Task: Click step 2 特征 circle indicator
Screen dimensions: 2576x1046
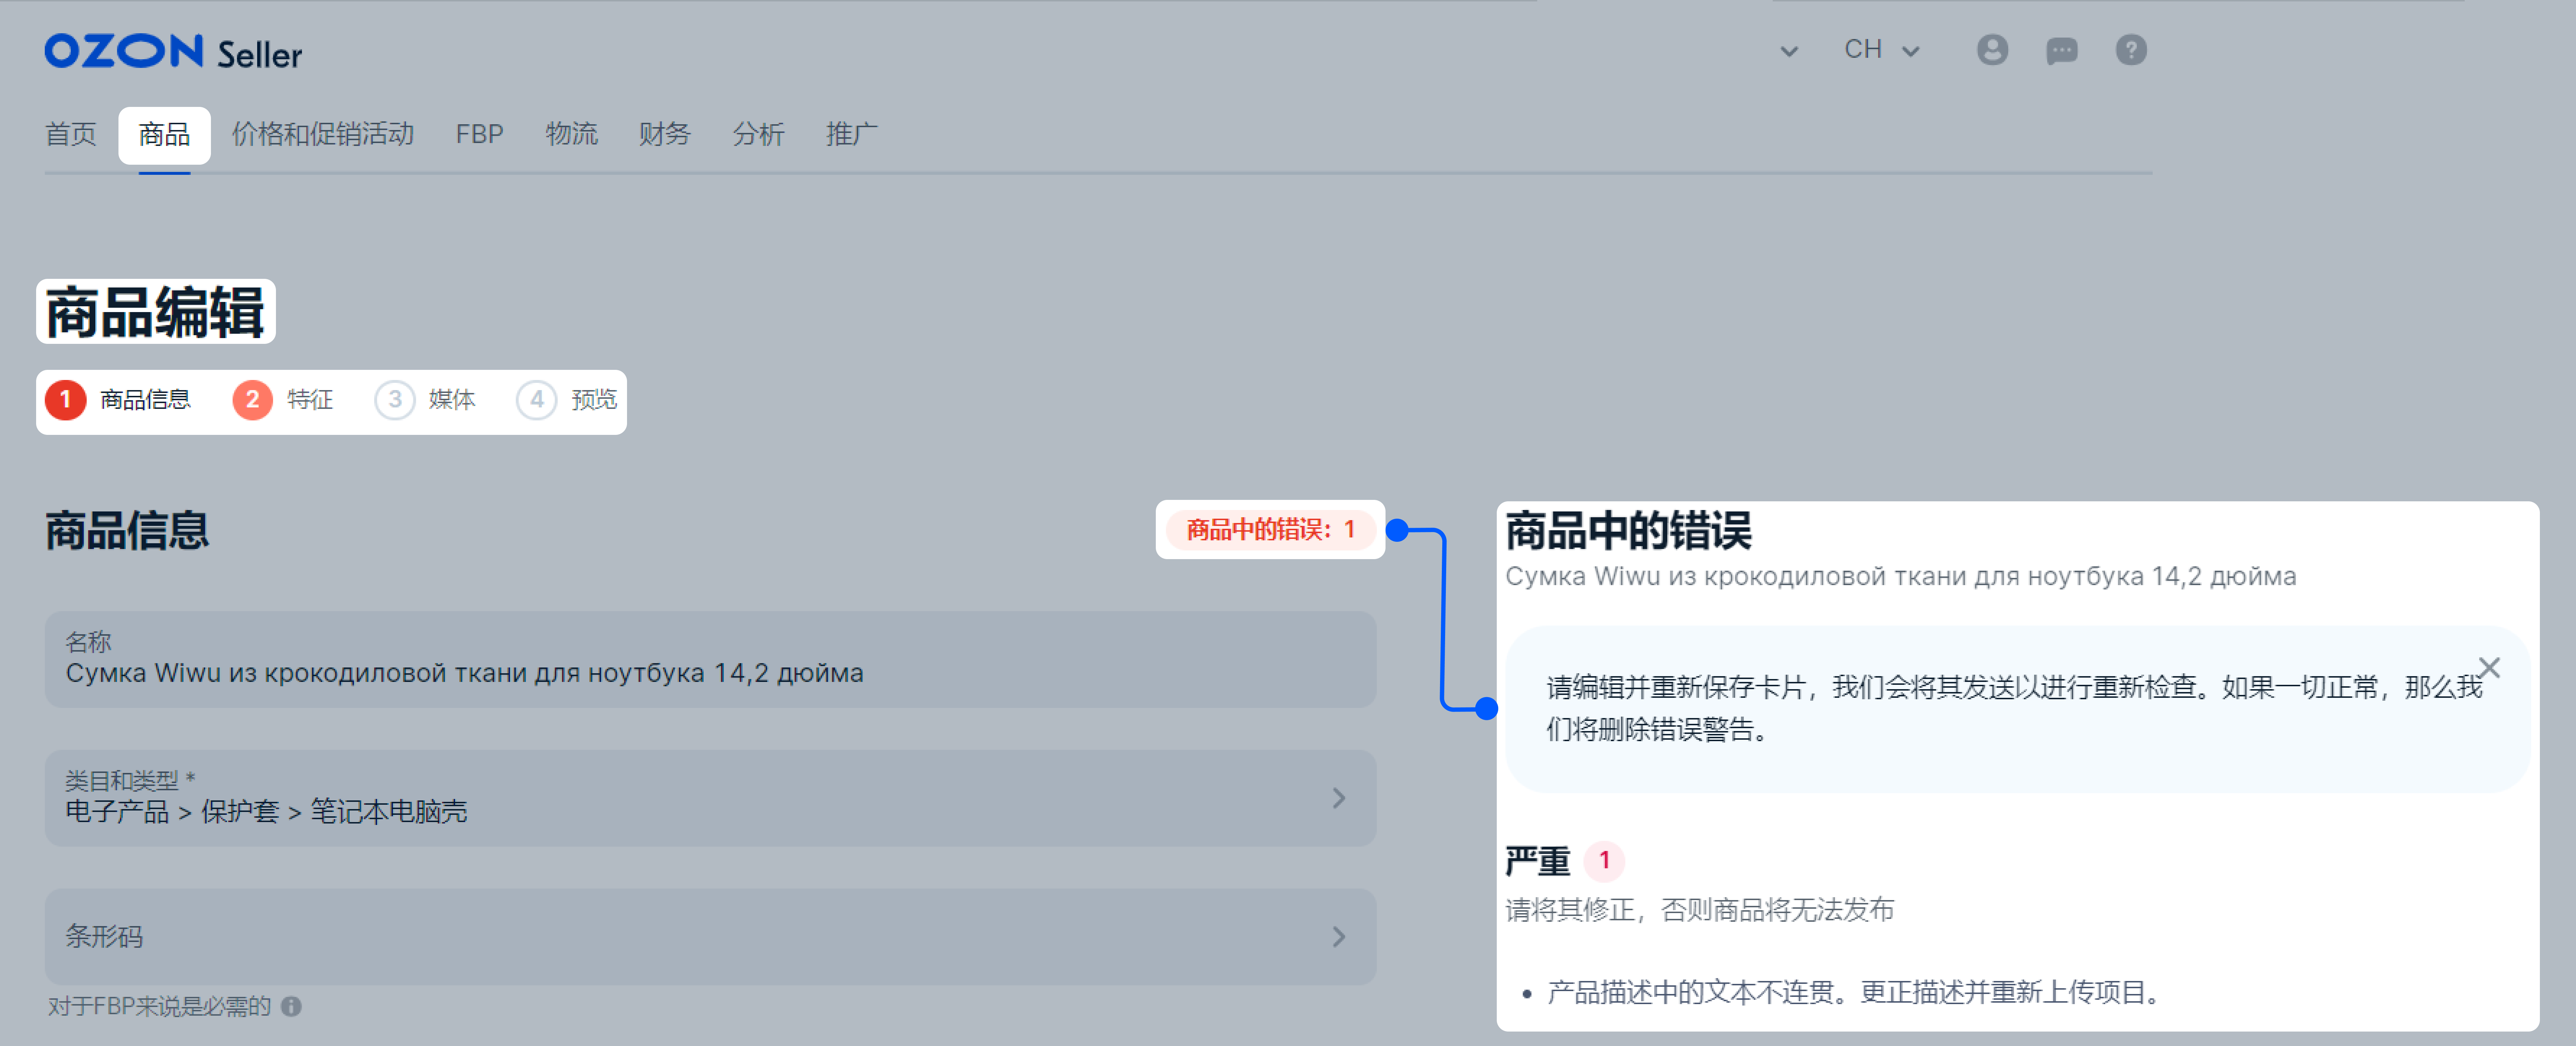Action: [x=252, y=400]
